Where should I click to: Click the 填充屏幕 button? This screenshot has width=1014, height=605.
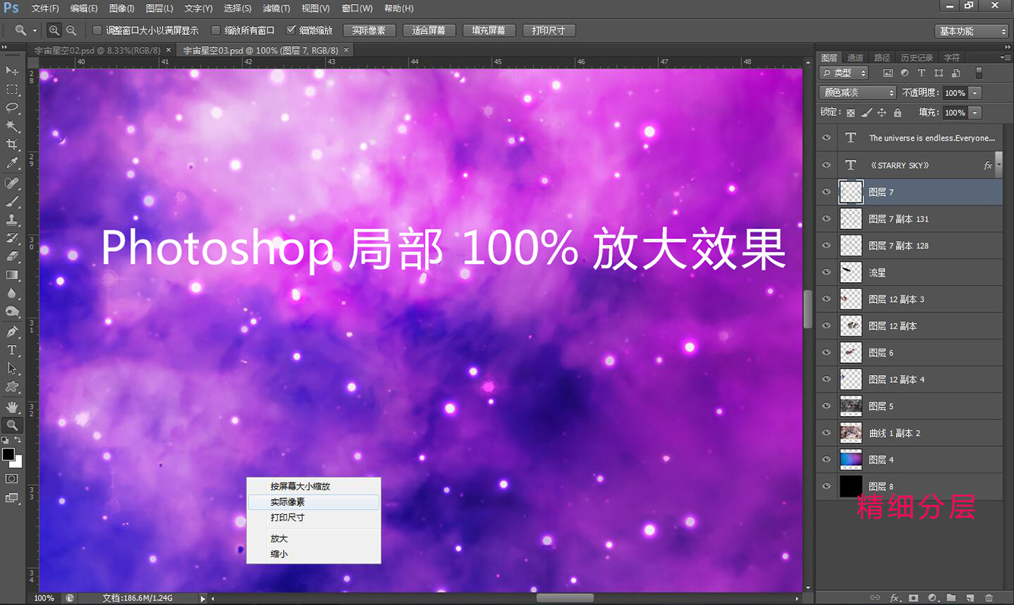pyautogui.click(x=488, y=31)
